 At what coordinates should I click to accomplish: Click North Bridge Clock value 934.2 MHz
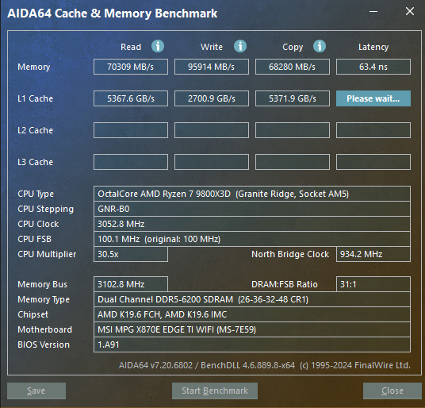[373, 254]
